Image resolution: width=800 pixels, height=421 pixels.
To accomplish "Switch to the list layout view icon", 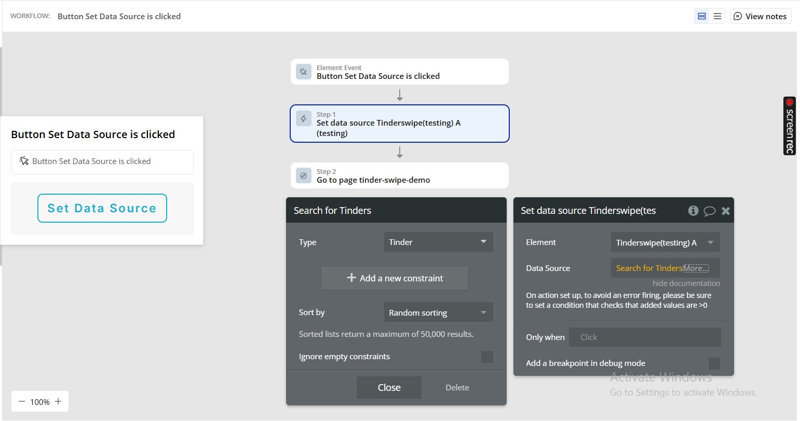I will pyautogui.click(x=717, y=16).
